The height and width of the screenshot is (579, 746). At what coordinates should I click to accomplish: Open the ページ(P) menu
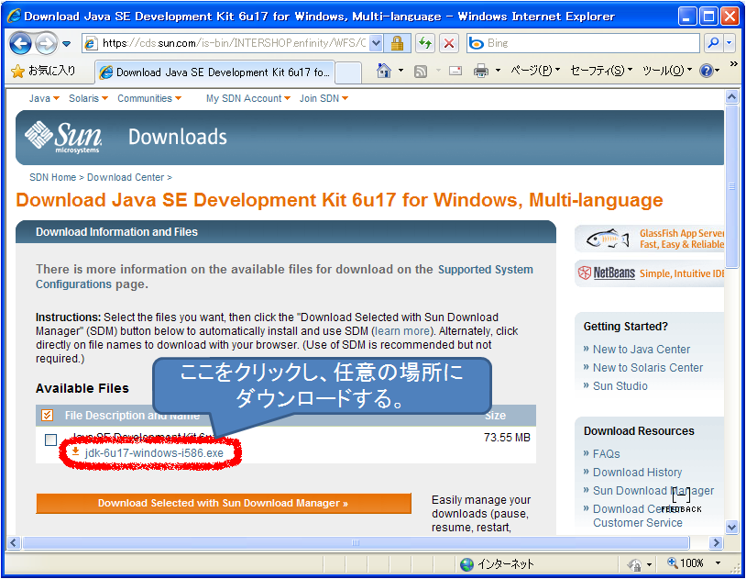(x=535, y=71)
